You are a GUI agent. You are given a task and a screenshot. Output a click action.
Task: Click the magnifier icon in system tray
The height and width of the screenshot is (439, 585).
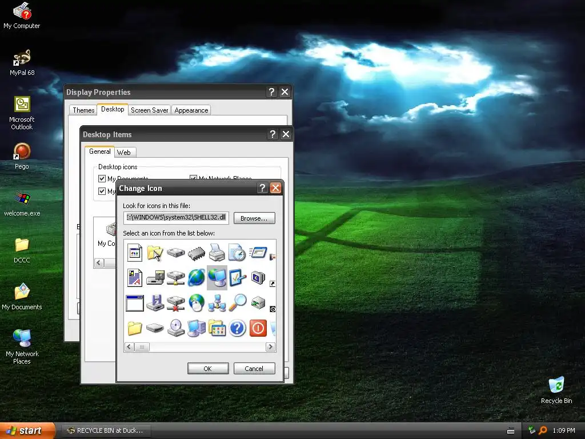click(x=543, y=430)
